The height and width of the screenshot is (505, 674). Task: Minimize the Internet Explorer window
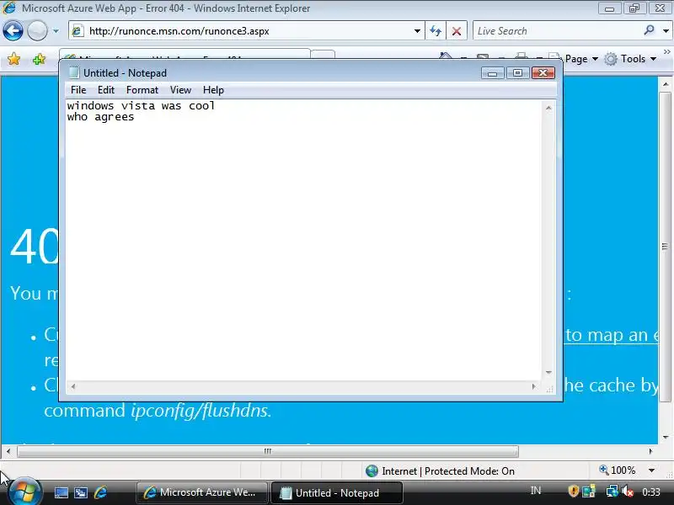[609, 8]
